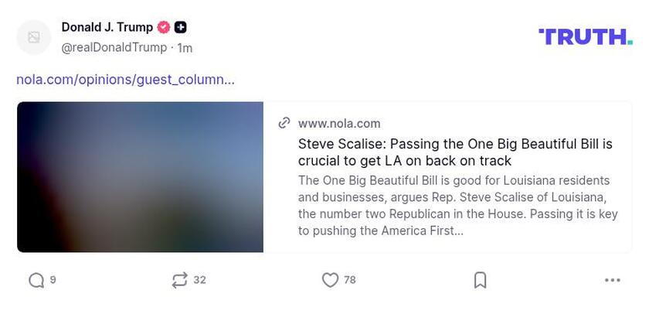Click the article description text in card
The height and width of the screenshot is (314, 649).
coord(457,205)
